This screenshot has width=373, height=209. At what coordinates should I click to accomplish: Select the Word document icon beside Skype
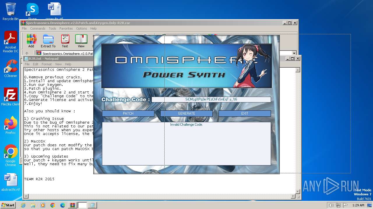click(x=54, y=11)
